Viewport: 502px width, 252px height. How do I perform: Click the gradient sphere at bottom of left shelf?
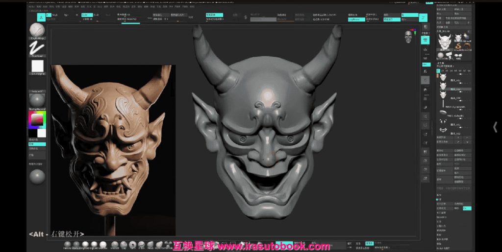37,177
